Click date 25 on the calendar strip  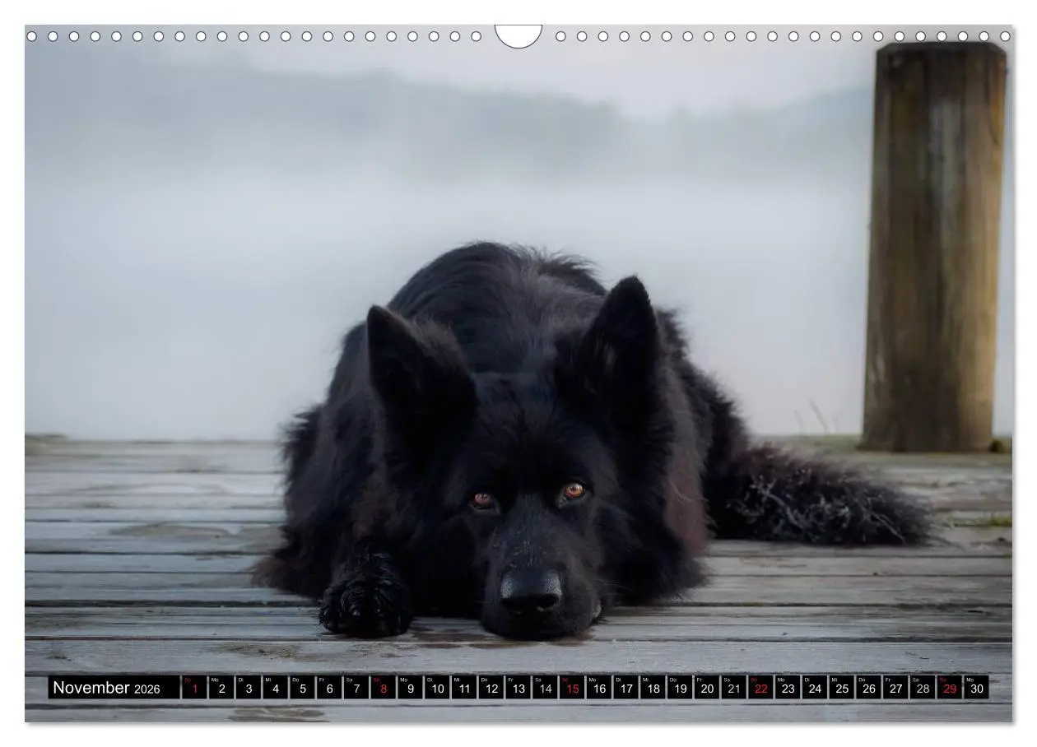coord(841,688)
